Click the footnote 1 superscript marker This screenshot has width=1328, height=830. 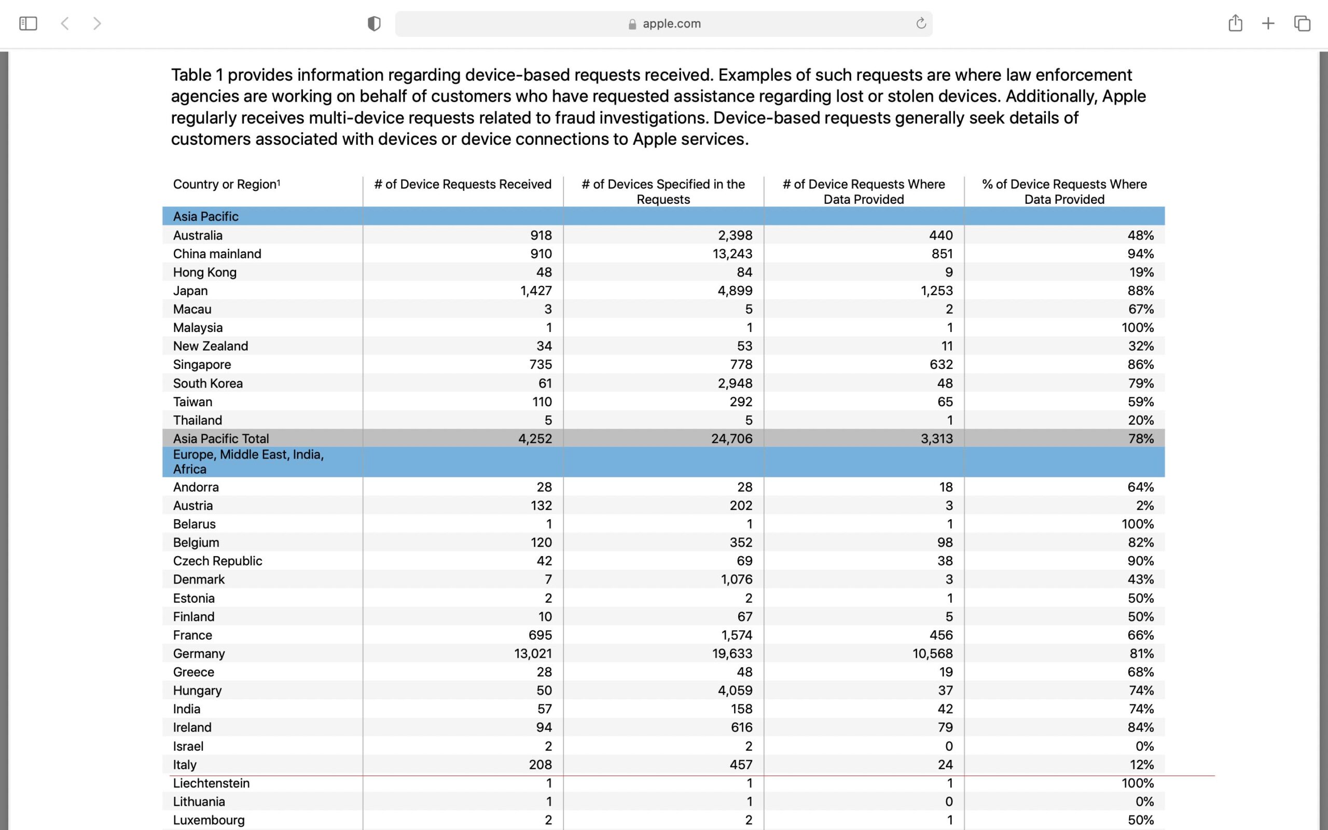[x=279, y=182]
